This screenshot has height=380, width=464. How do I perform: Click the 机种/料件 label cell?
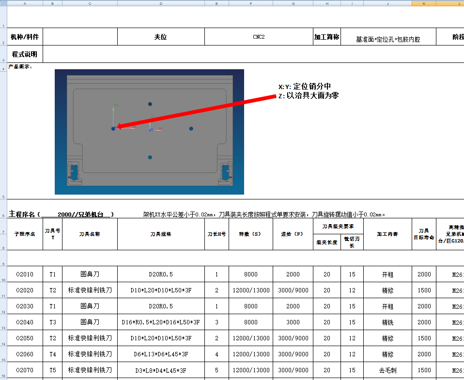[x=24, y=36]
